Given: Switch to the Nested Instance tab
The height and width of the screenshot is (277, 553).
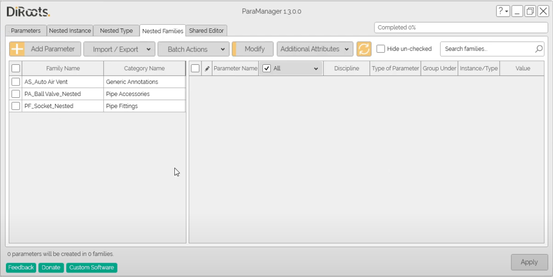Looking at the screenshot, I should click(x=70, y=31).
